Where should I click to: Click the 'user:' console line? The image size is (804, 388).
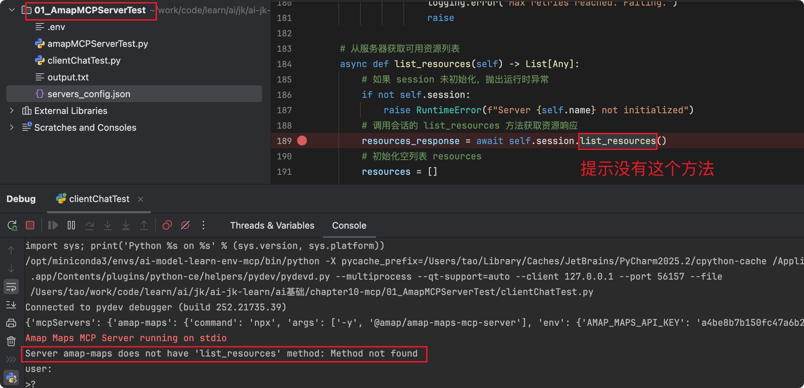(x=38, y=369)
